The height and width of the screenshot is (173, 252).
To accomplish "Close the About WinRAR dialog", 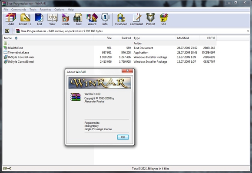I will click(127, 71).
